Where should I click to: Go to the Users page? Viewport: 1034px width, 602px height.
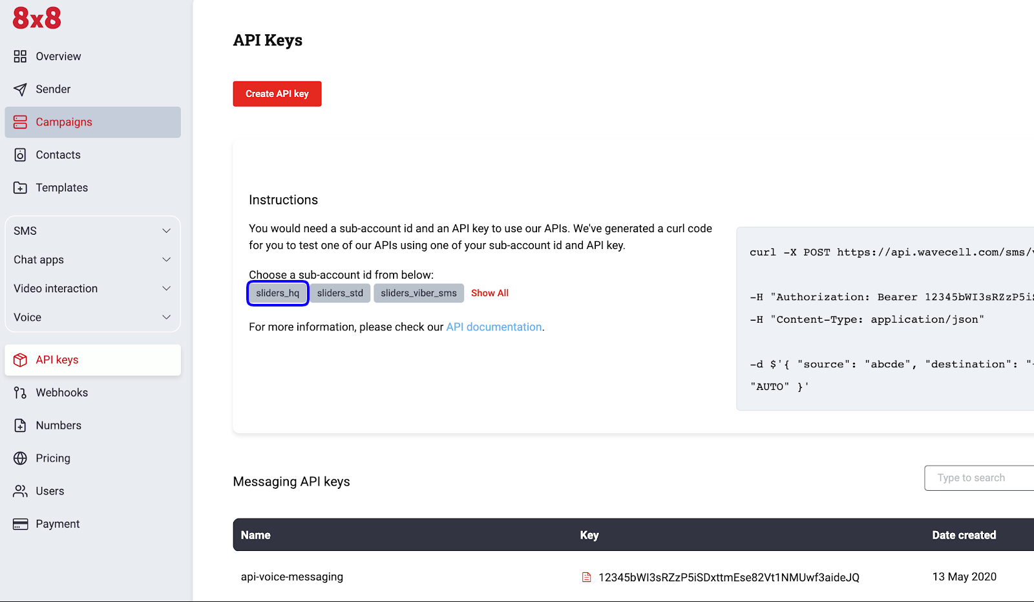[50, 491]
